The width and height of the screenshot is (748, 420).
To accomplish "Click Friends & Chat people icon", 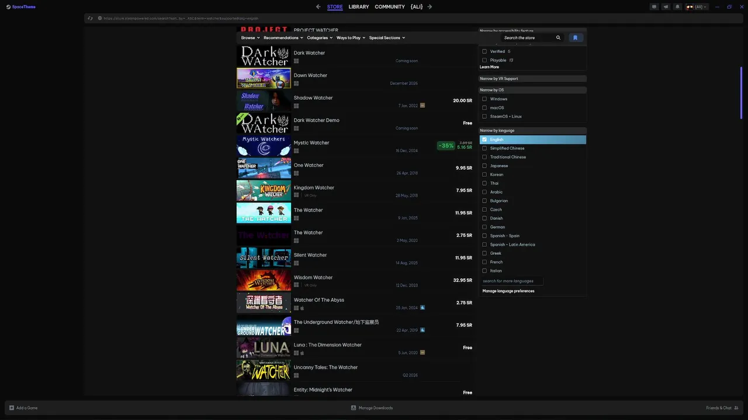I will pos(736,408).
